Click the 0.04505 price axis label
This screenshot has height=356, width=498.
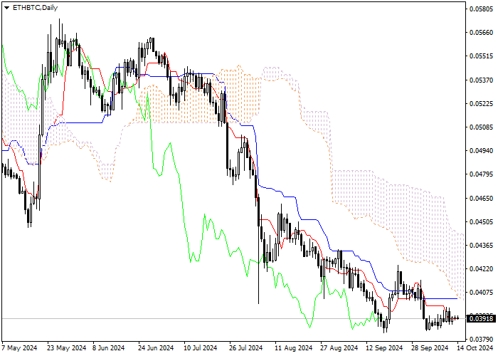(482, 222)
